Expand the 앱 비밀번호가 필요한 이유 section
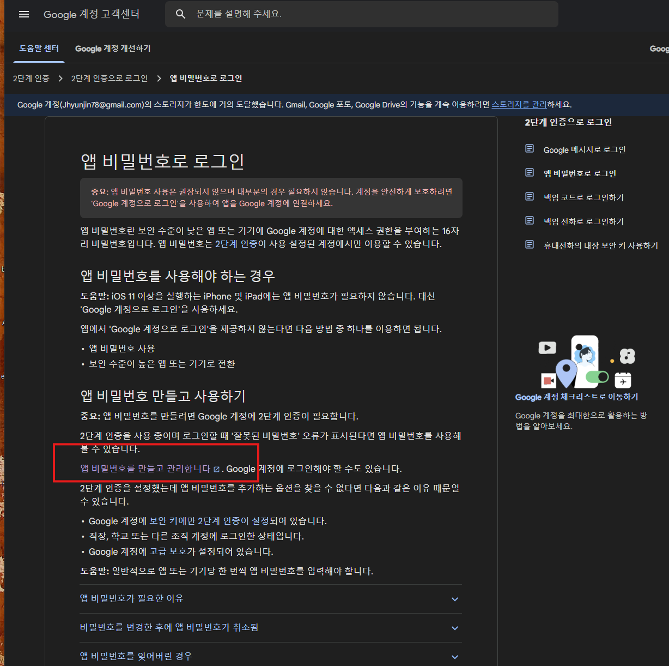Viewport: 669px width, 666px height. 270,599
